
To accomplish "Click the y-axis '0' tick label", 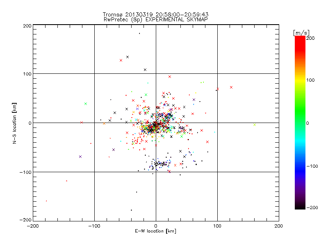I will point(30,123).
